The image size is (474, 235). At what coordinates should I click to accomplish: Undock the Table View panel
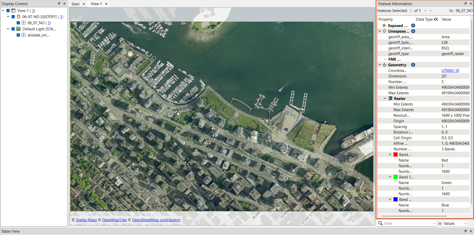pos(465,231)
